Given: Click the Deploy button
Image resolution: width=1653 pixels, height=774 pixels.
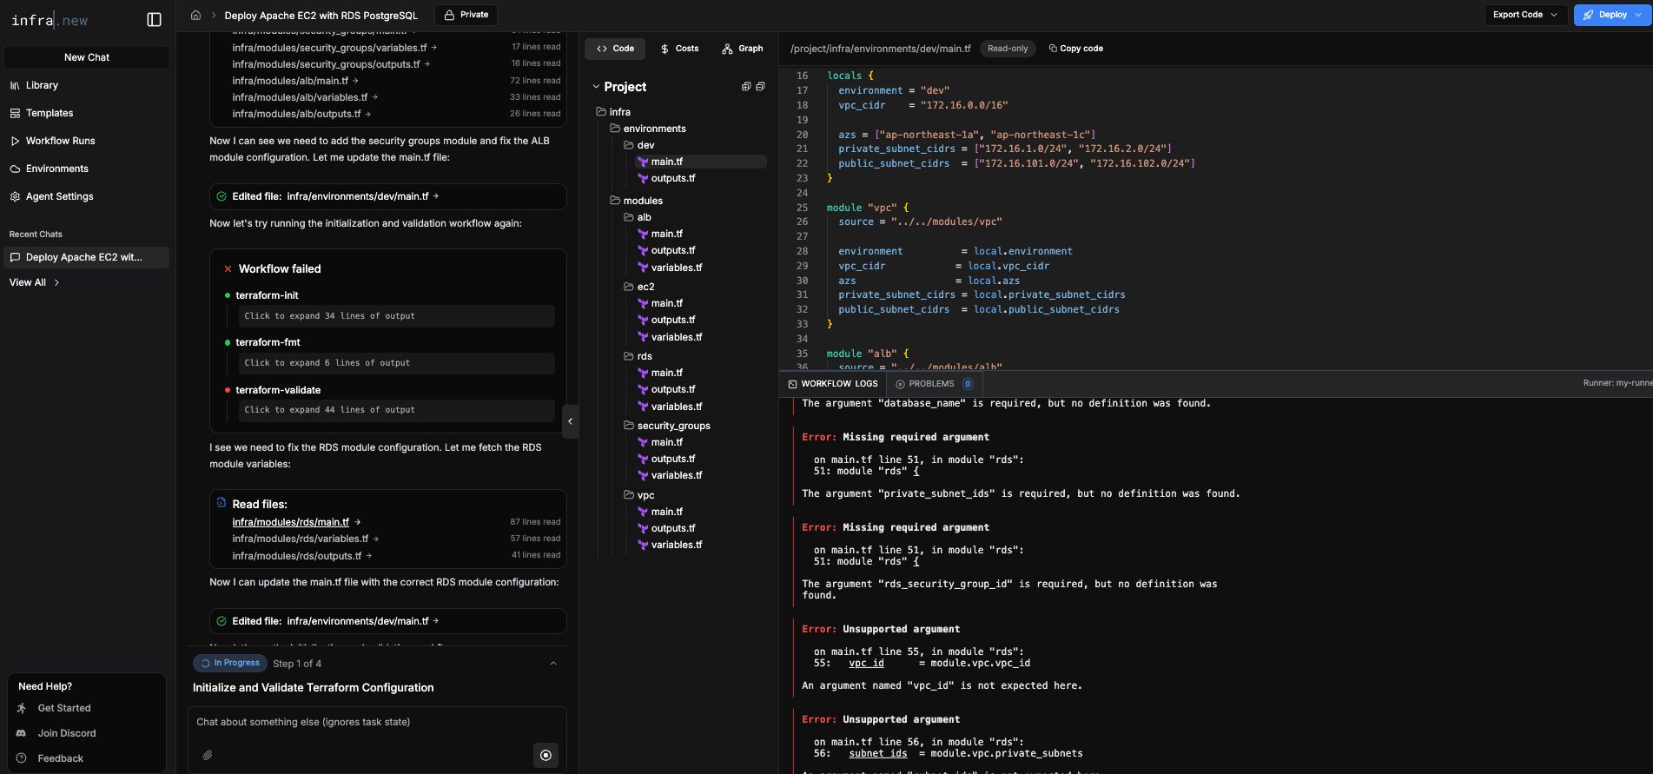Looking at the screenshot, I should tap(1611, 15).
